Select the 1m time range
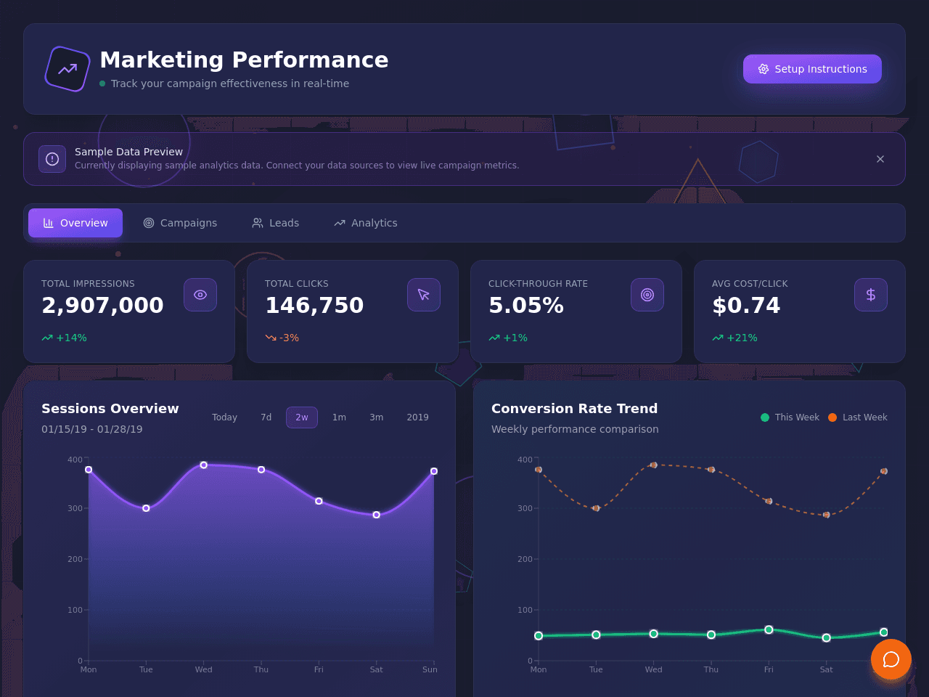 (x=339, y=417)
